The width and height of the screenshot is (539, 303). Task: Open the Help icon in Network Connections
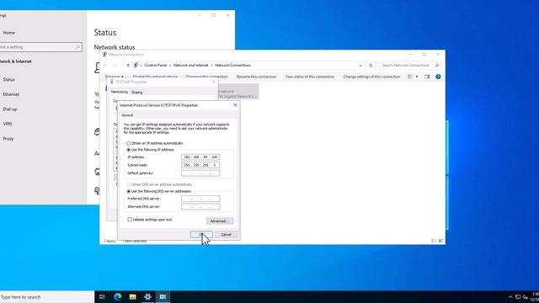438,77
